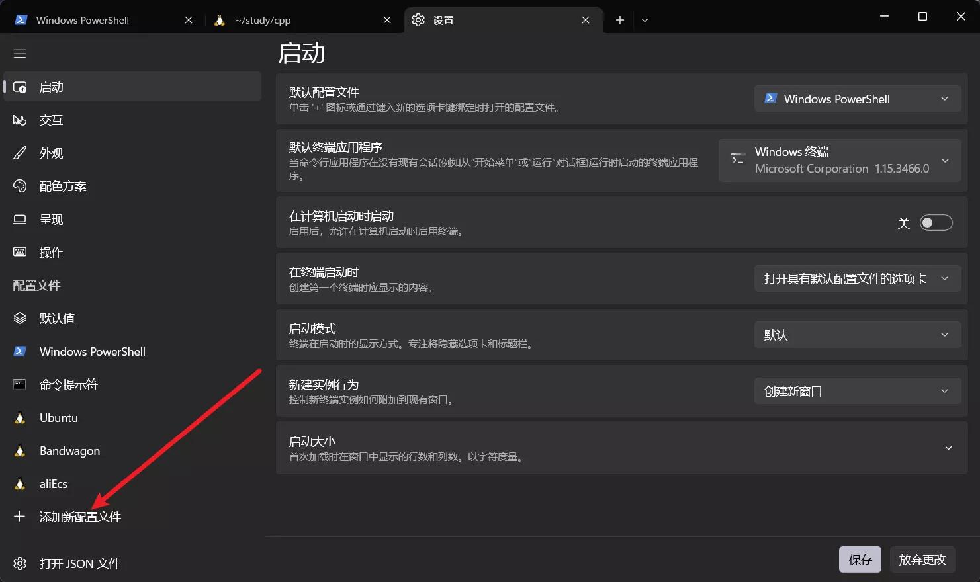
Task: Open 启动模式 默认 dropdown
Action: (x=858, y=335)
